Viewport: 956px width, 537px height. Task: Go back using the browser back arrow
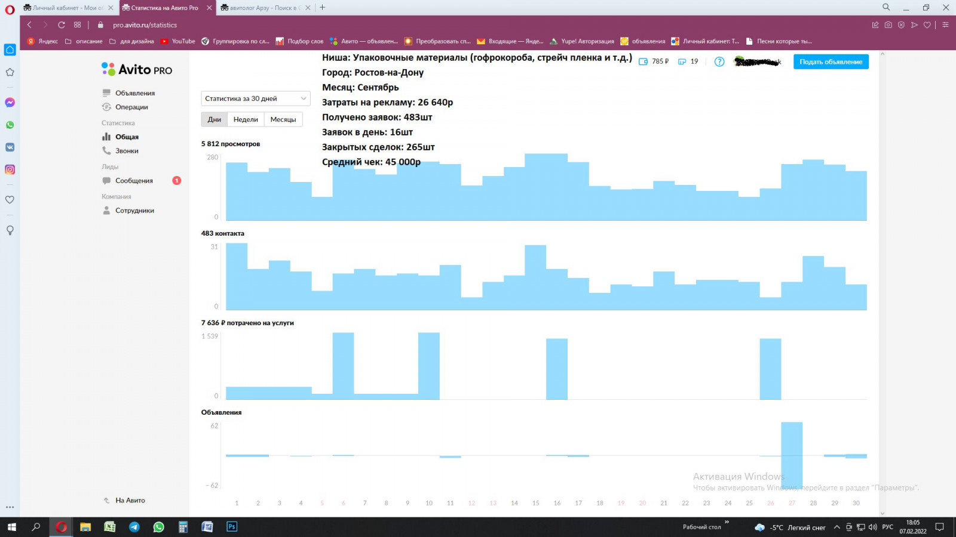click(29, 25)
